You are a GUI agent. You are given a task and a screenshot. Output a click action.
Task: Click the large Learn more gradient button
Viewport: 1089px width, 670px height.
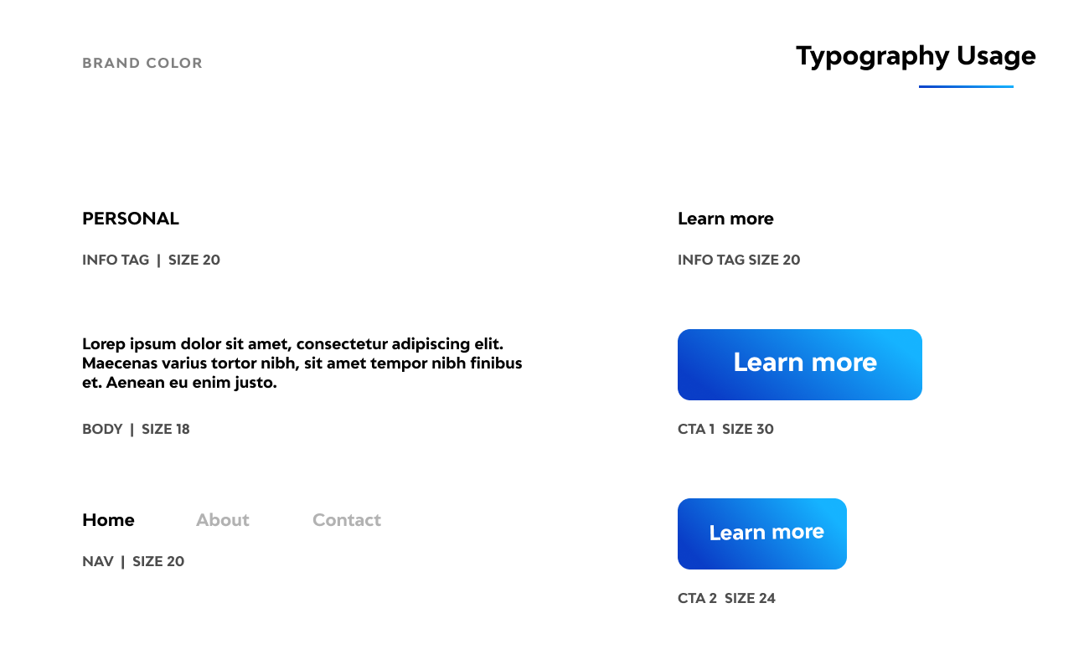[800, 364]
